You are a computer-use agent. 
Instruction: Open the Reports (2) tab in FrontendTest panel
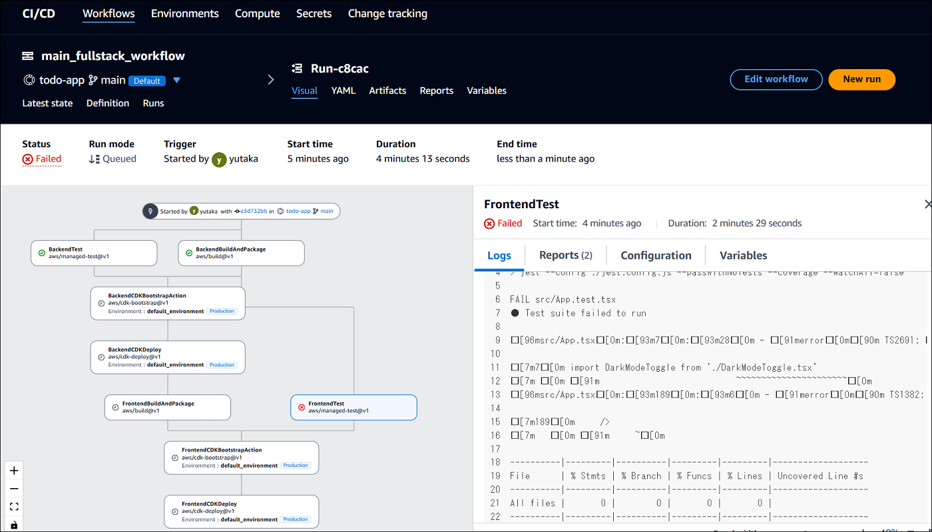[x=565, y=255]
